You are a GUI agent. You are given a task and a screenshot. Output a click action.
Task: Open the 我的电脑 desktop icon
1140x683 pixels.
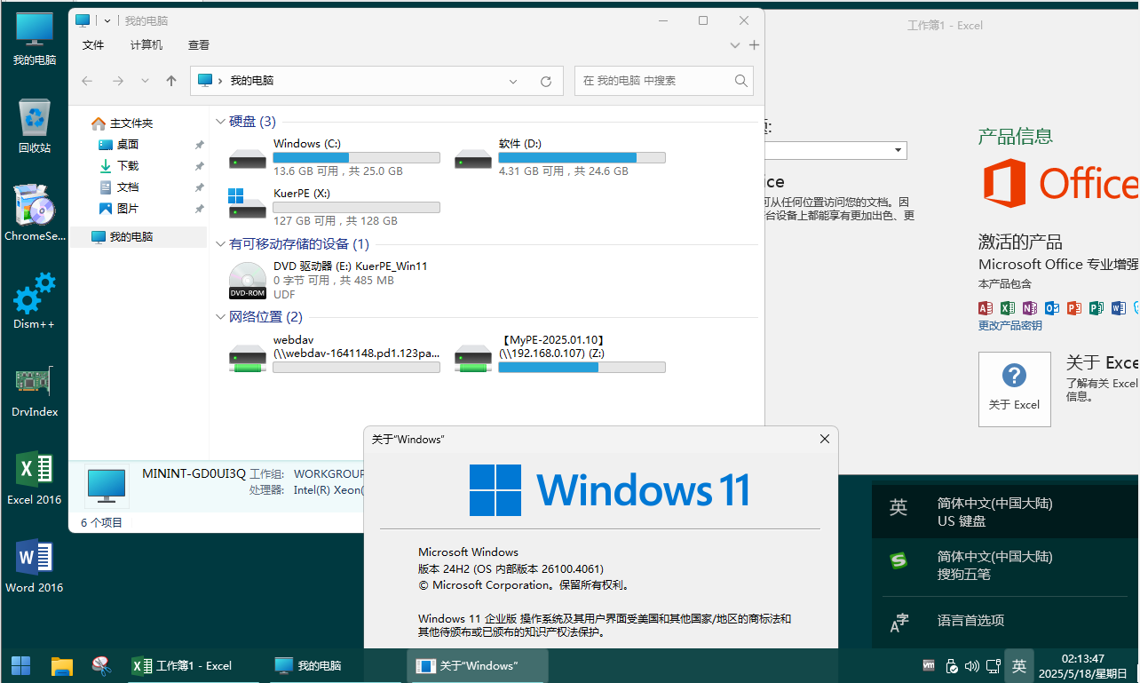(35, 40)
